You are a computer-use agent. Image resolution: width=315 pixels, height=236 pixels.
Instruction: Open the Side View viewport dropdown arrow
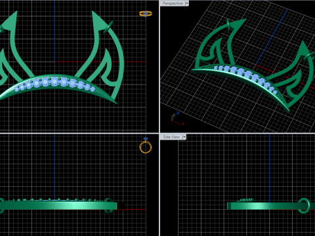[184, 137]
